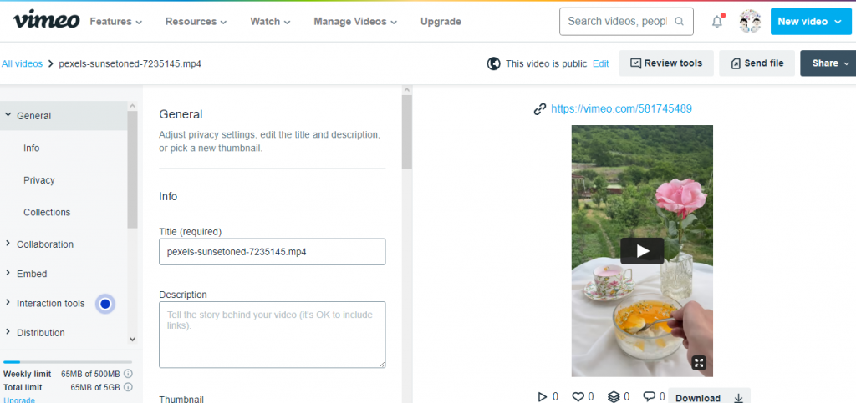Click the plays count icon
The height and width of the screenshot is (403, 856).
tap(542, 397)
